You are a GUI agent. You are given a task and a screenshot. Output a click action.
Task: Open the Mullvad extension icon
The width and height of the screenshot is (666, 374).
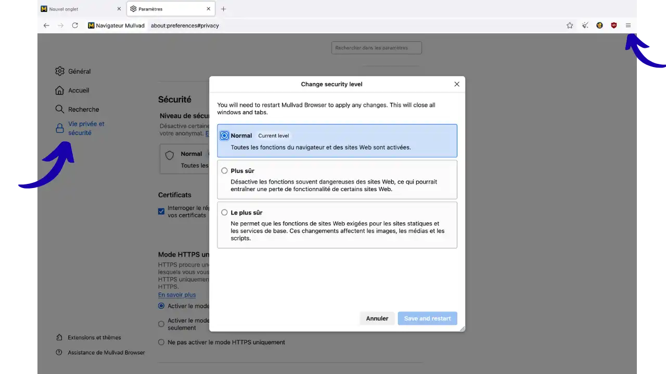[599, 25]
